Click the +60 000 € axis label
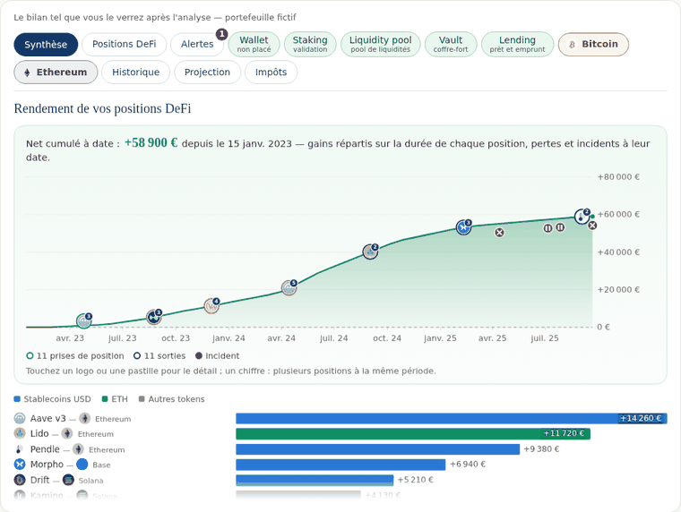681x512 pixels. pyautogui.click(x=618, y=214)
